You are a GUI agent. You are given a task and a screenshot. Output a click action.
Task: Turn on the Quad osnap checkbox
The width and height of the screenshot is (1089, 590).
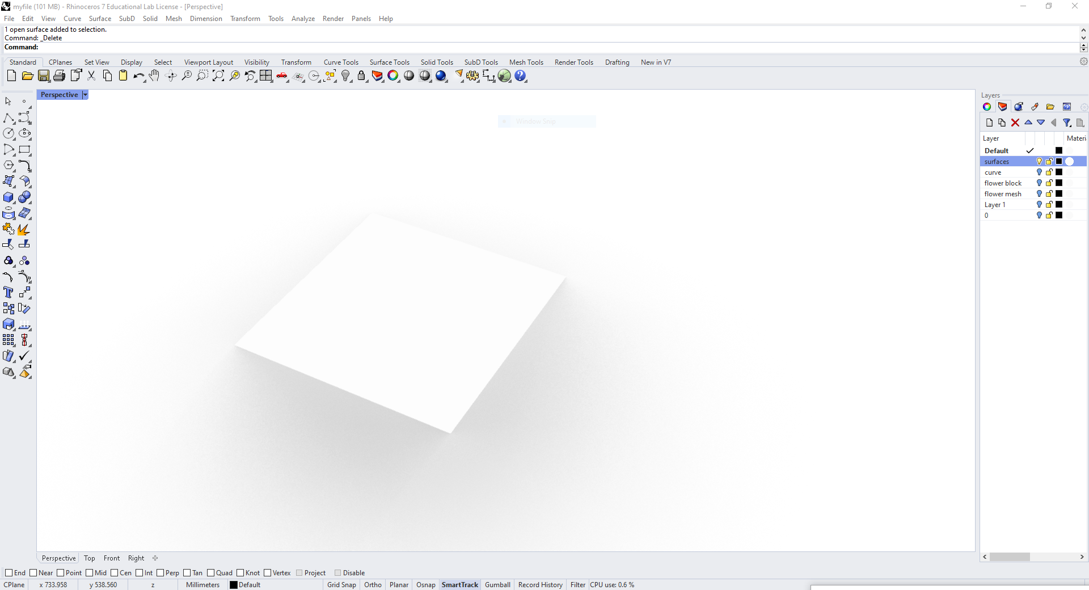tap(210, 573)
